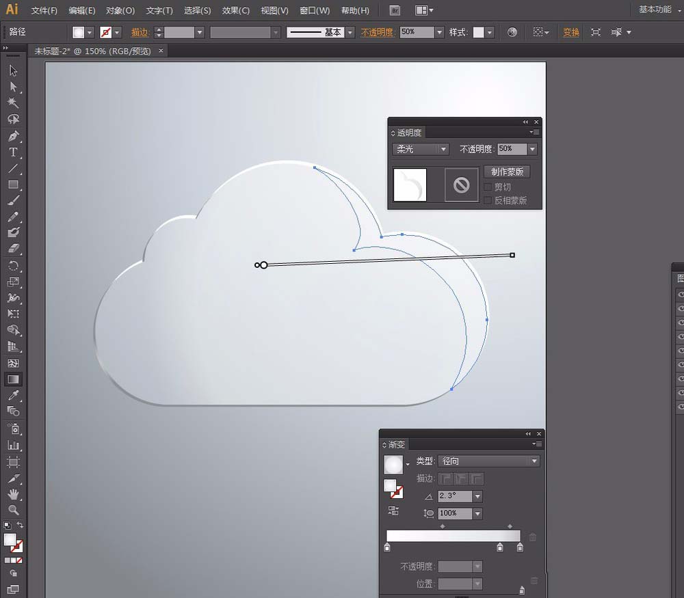The height and width of the screenshot is (598, 684).
Task: Swap fill and stroke arrows in toolbox
Action: coord(20,525)
